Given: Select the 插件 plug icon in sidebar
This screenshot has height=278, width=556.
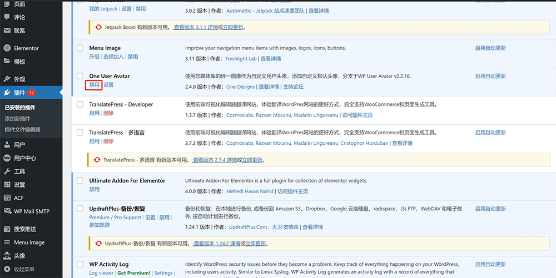Looking at the screenshot, I should point(7,93).
